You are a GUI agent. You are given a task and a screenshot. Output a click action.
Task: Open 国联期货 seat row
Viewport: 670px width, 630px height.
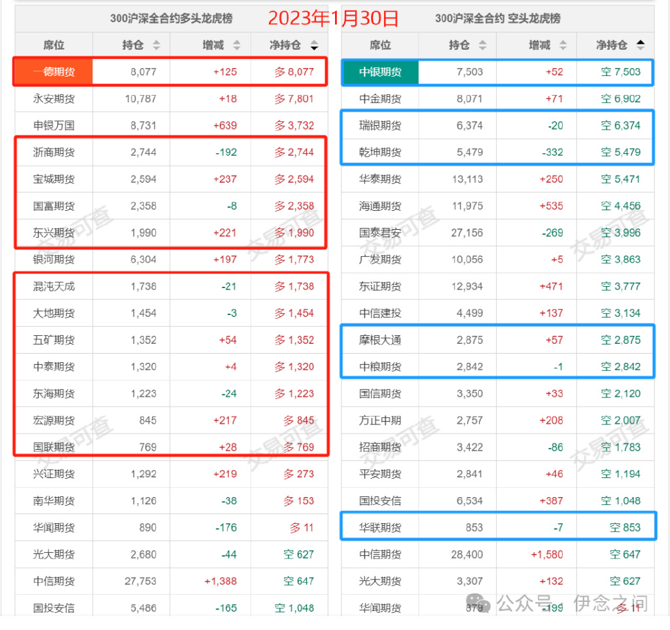click(x=171, y=447)
